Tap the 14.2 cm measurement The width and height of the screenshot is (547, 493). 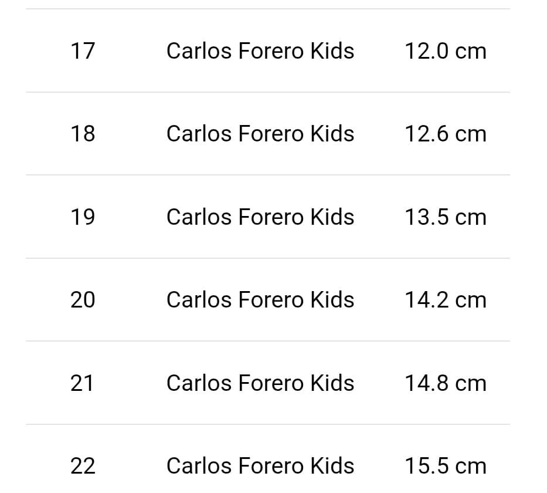(x=445, y=300)
